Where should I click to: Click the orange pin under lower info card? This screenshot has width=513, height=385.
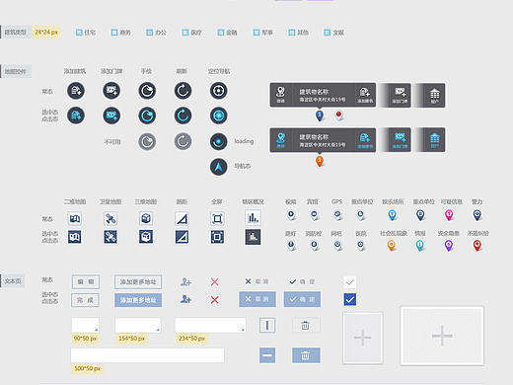(x=320, y=161)
